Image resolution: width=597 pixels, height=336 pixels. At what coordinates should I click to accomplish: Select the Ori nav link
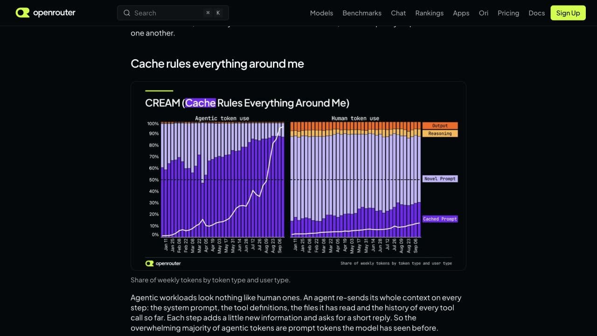coord(484,13)
